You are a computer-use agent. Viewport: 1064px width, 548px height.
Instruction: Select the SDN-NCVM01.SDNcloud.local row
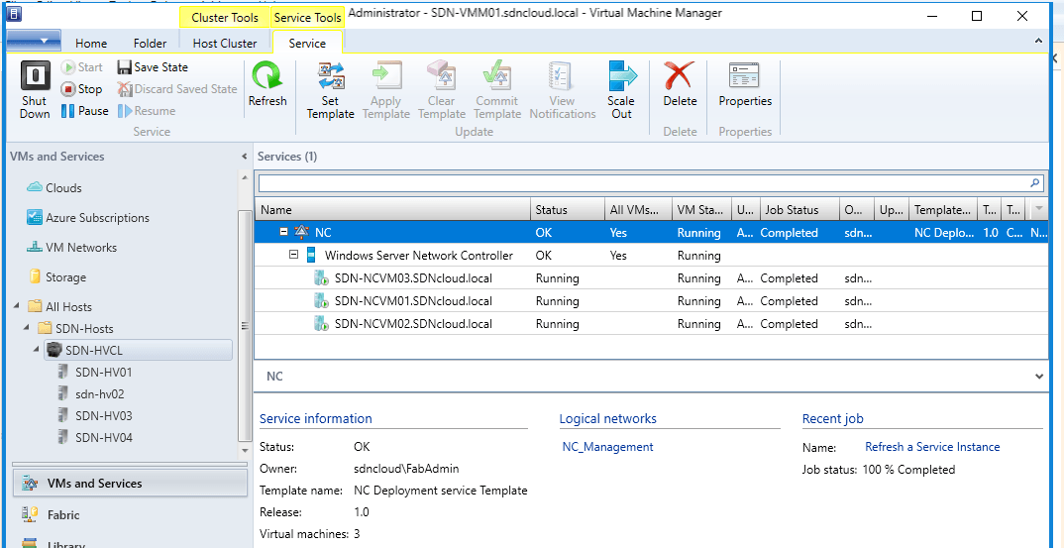click(652, 301)
